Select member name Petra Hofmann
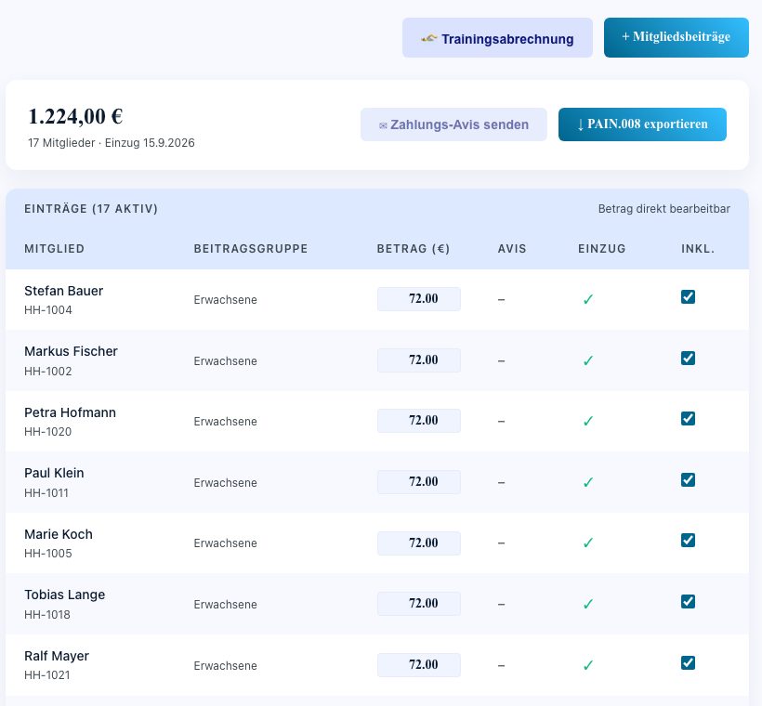Screen dimensions: 762x706 pyautogui.click(x=70, y=412)
